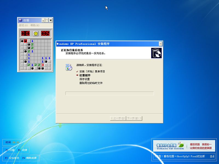Click the 下一步(N) next button

(x=134, y=118)
